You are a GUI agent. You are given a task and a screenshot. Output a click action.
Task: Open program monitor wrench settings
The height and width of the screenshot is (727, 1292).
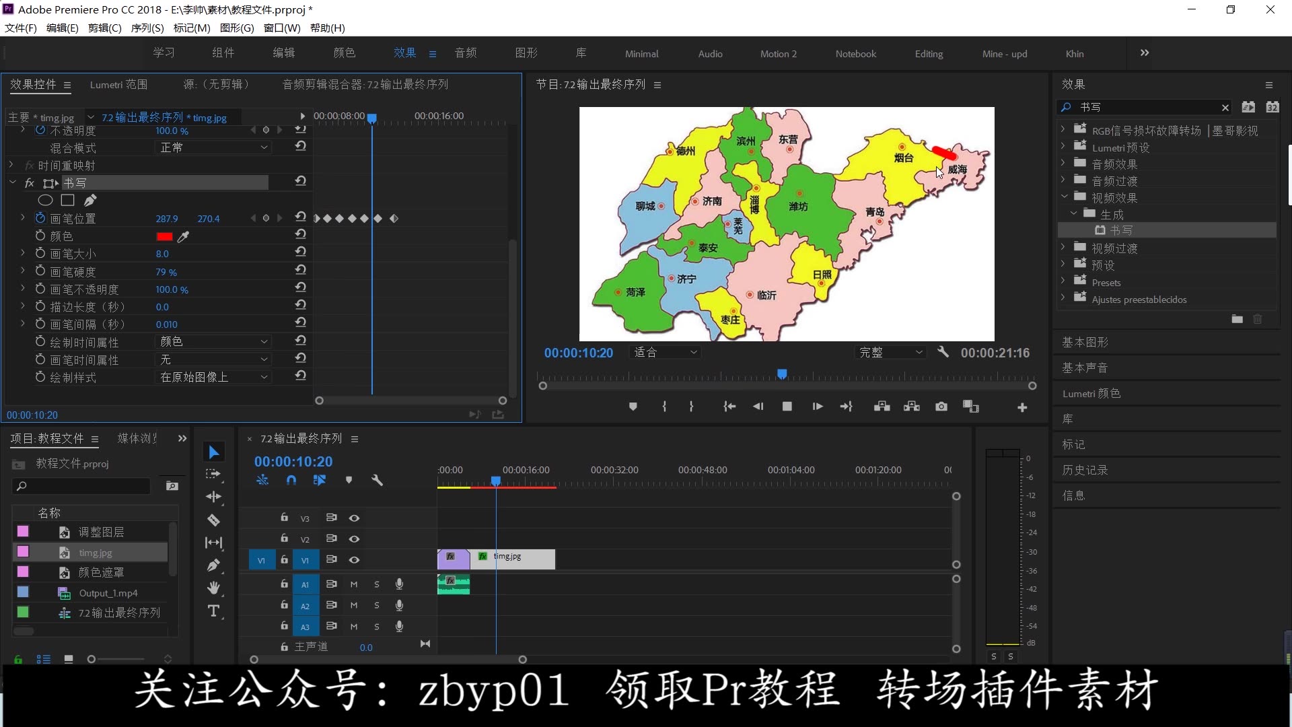pyautogui.click(x=943, y=352)
